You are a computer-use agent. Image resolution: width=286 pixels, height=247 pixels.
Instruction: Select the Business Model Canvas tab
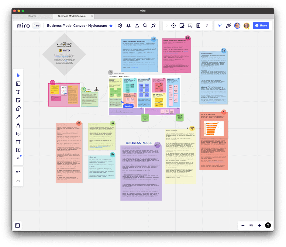click(74, 16)
